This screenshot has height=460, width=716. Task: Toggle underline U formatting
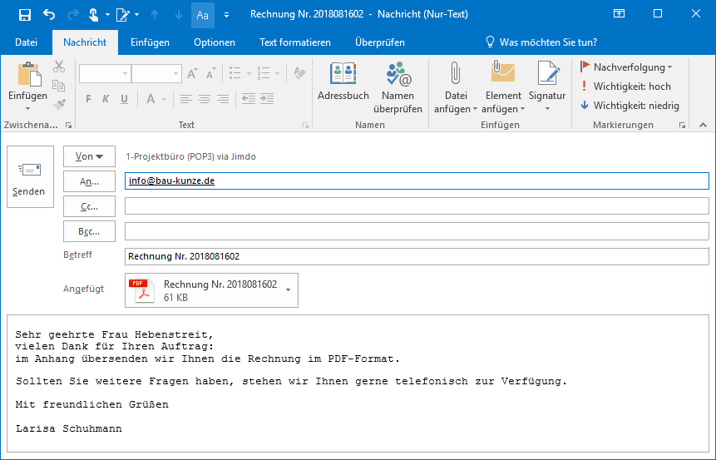pyautogui.click(x=124, y=99)
